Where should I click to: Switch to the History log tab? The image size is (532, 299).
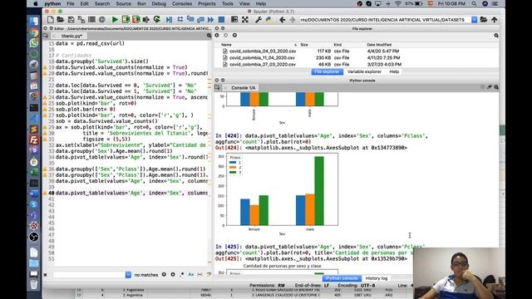click(x=377, y=278)
